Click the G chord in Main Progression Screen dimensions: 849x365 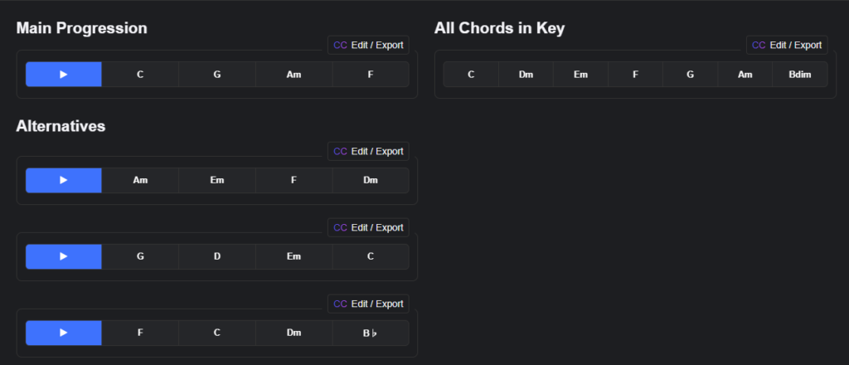click(216, 74)
